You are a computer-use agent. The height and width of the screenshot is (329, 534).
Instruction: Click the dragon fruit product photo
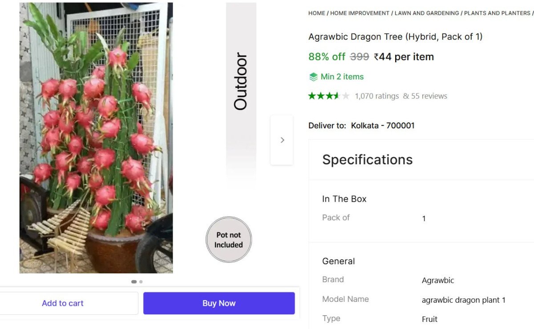pyautogui.click(x=96, y=138)
